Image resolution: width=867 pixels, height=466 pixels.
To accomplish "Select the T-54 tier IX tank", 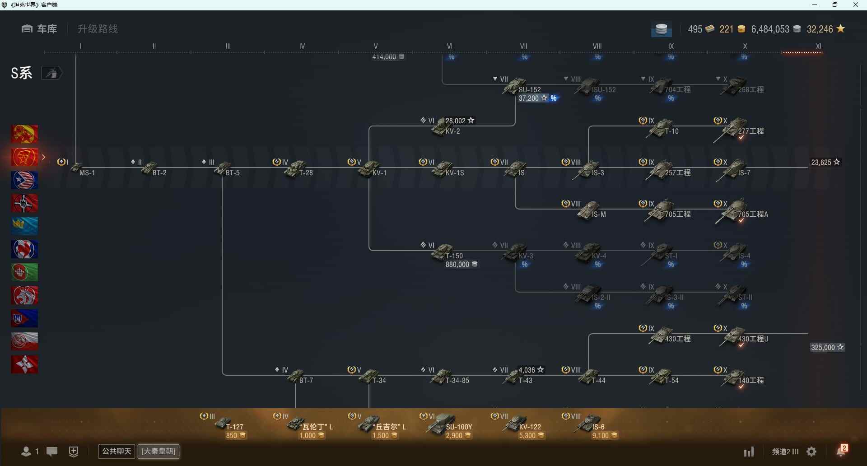I will pos(662,376).
